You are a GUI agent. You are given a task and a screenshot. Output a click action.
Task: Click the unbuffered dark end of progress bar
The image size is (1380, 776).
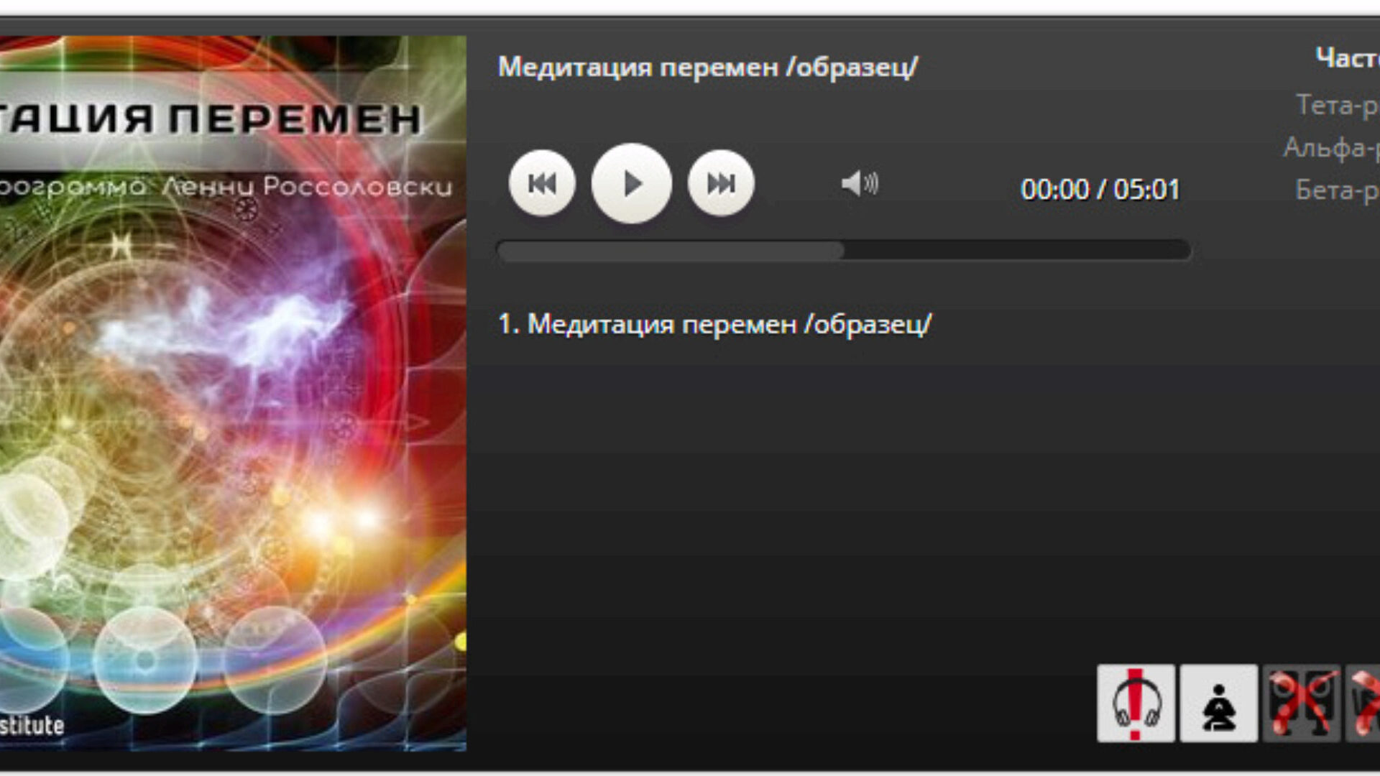click(x=1017, y=250)
